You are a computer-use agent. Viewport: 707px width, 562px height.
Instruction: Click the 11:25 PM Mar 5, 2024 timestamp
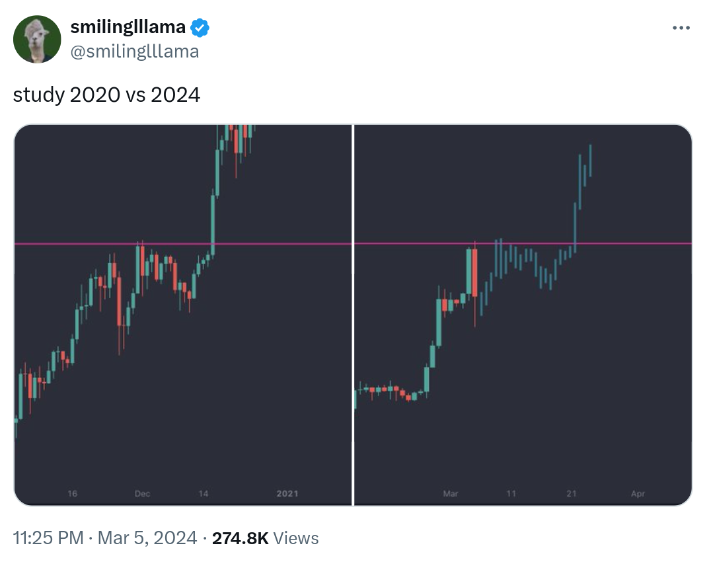pos(104,538)
